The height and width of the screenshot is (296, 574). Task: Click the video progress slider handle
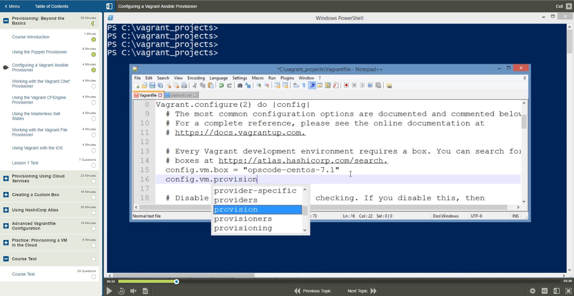pyautogui.click(x=176, y=281)
